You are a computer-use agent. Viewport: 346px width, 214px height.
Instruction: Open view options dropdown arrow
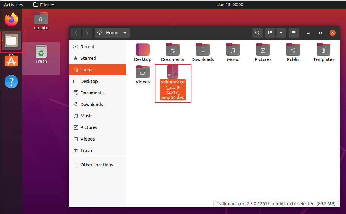point(281,33)
